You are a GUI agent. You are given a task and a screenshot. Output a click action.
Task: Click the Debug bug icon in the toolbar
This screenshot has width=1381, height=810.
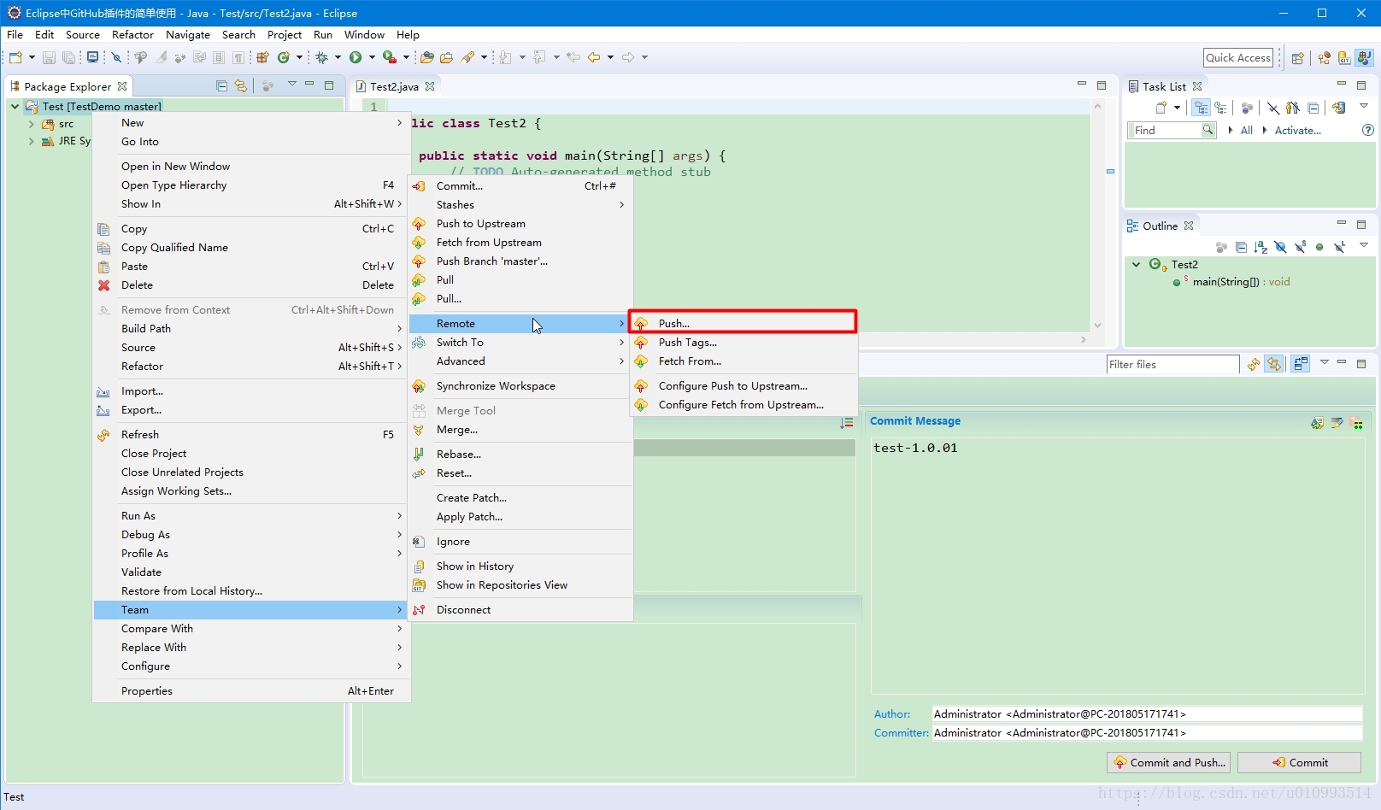click(322, 57)
